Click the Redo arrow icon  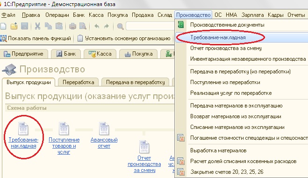106,26
